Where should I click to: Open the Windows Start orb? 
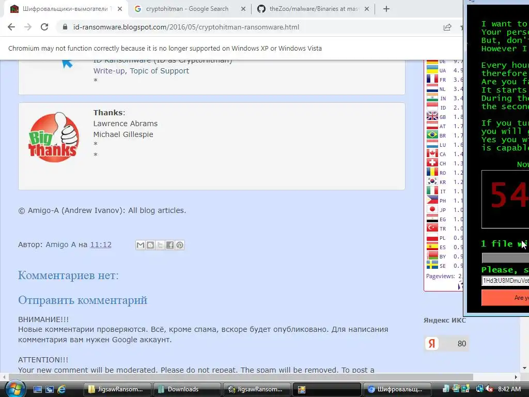pos(14,390)
